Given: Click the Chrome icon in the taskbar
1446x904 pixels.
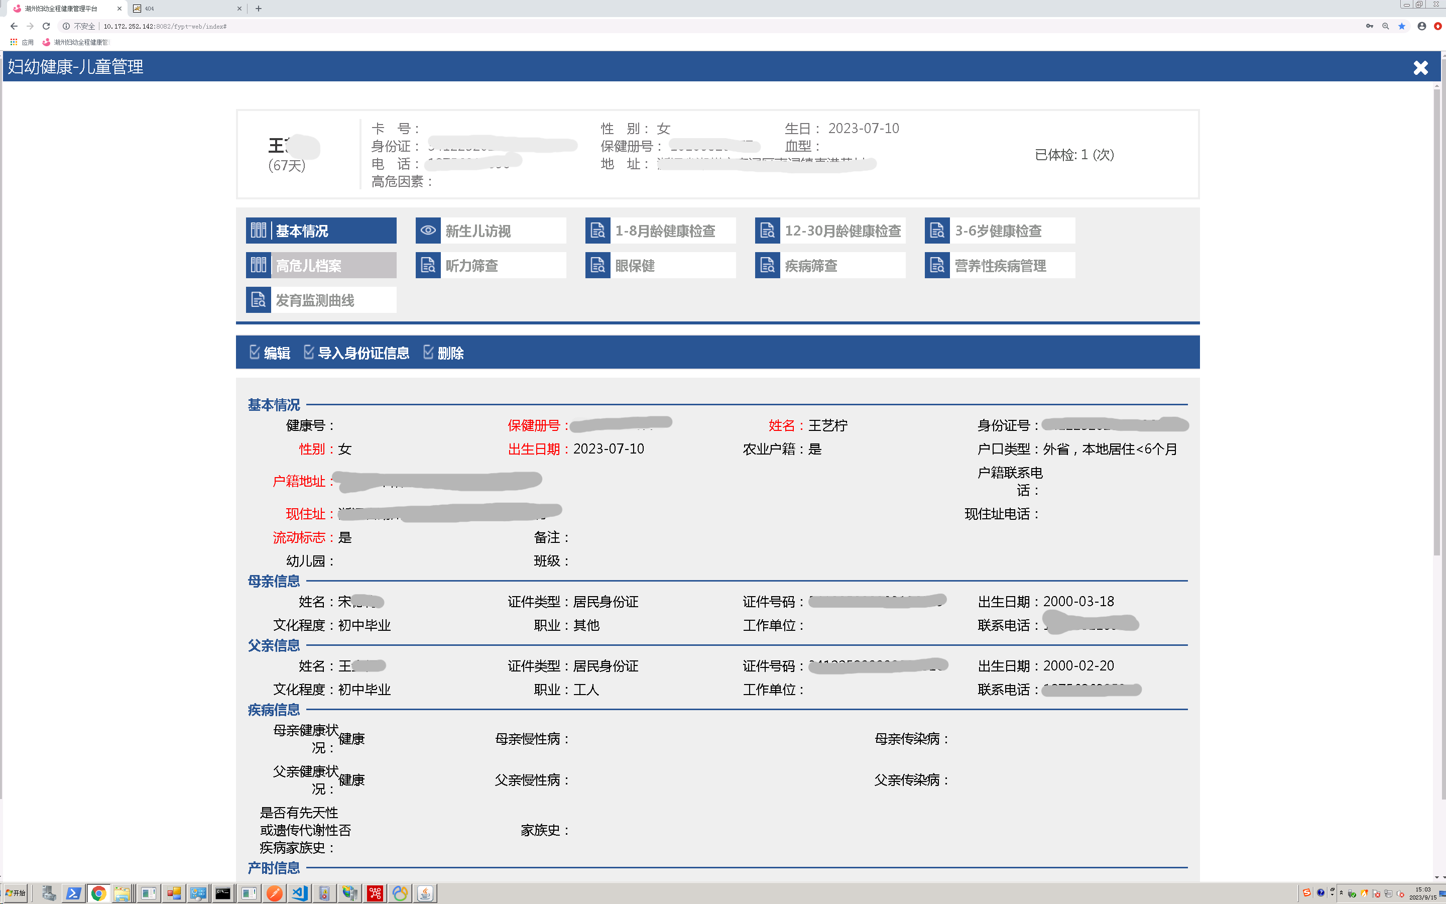Looking at the screenshot, I should (x=98, y=893).
